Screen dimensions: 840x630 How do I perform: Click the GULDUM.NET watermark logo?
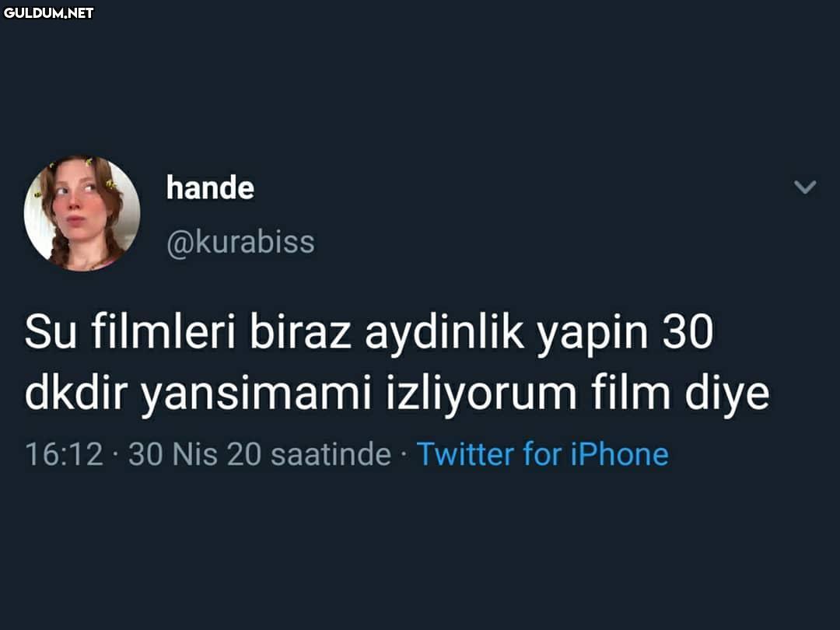[x=48, y=13]
